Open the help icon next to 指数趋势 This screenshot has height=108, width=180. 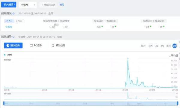pos(13,37)
